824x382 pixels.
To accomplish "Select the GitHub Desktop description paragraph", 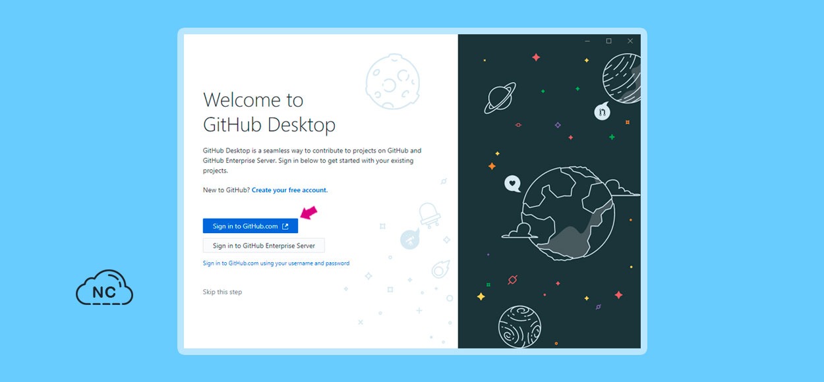I will coord(312,161).
